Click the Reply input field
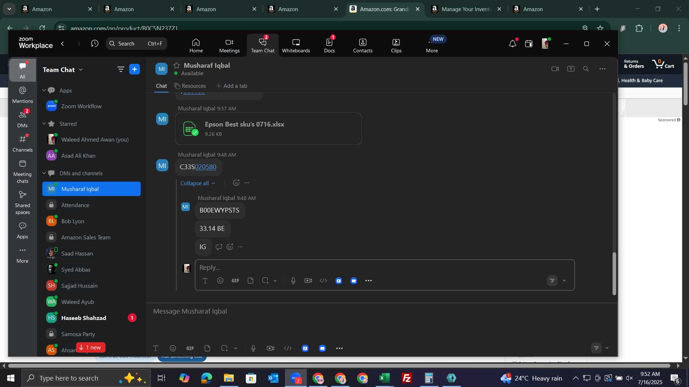Viewport: 689px width, 387px height. (x=385, y=268)
